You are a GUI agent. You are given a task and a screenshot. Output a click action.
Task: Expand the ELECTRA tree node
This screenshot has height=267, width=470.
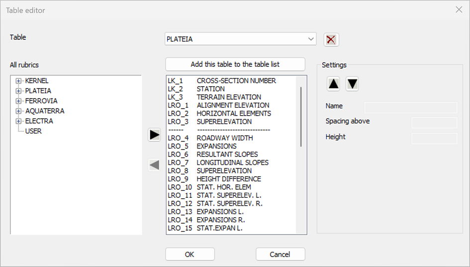18,121
